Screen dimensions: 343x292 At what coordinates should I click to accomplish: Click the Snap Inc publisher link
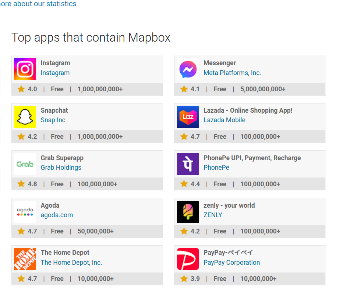[x=53, y=120]
